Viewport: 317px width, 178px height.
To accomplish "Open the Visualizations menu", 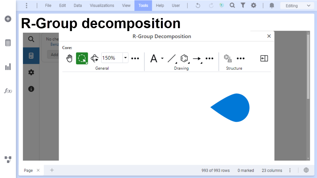I will (x=102, y=6).
